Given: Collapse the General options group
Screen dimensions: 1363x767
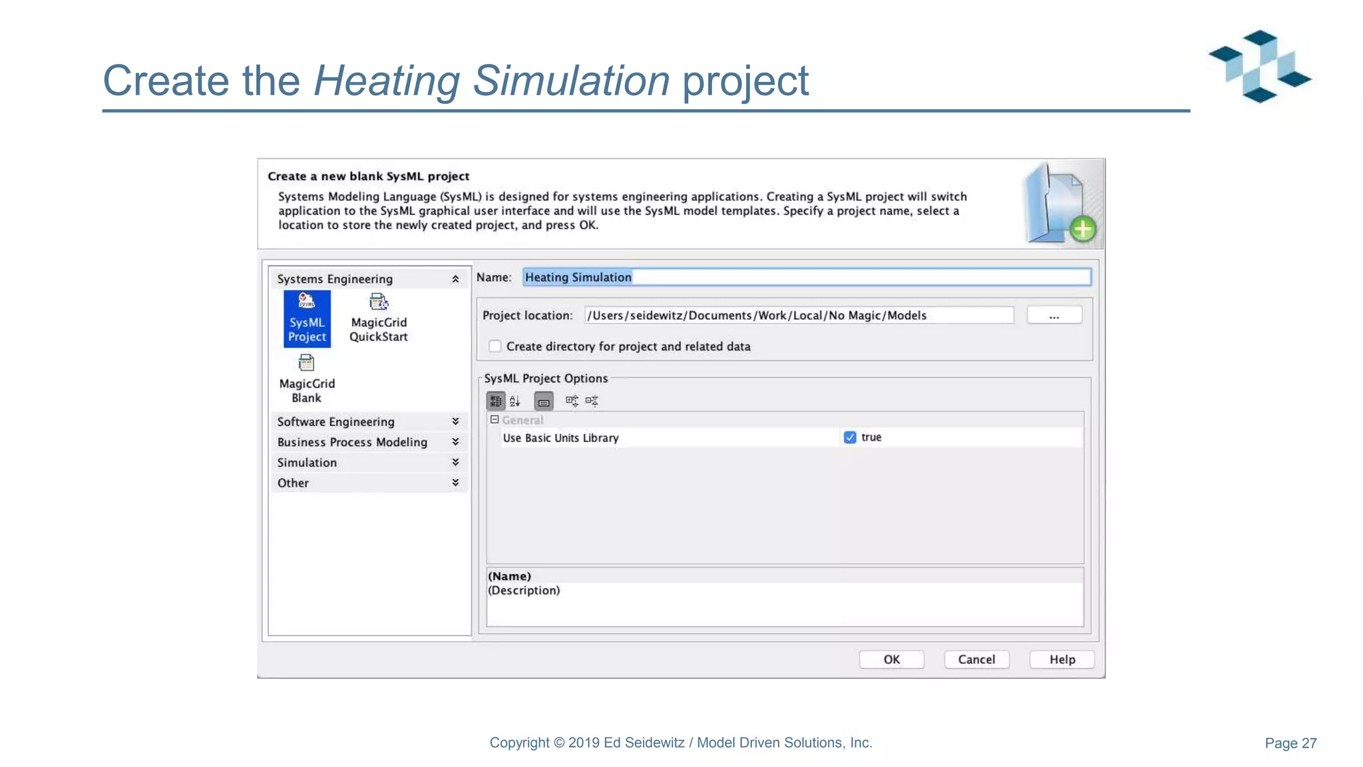Looking at the screenshot, I should [494, 419].
